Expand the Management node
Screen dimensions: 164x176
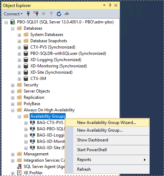13,154
